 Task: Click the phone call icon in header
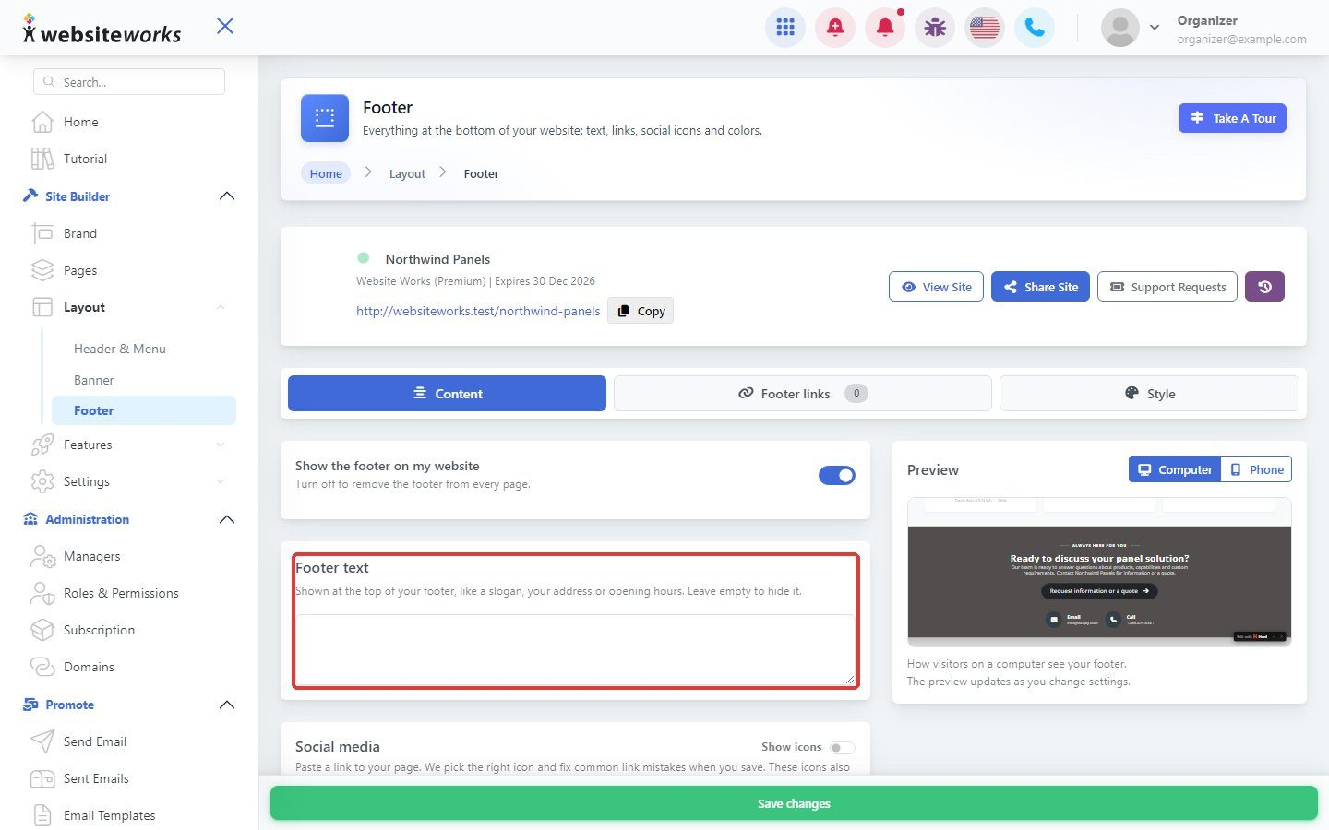click(x=1035, y=28)
